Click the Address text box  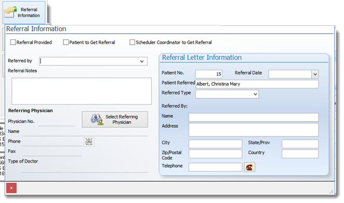pos(254,130)
